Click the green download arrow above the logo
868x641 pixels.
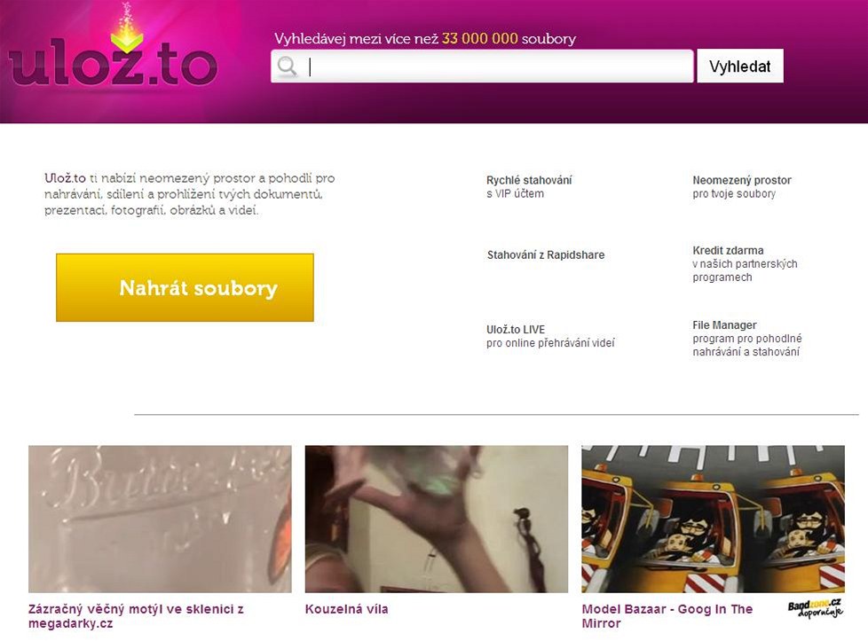127,38
